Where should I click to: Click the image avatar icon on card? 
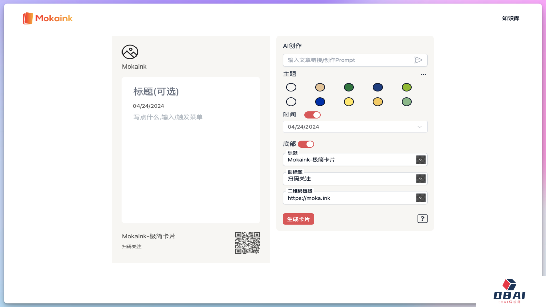130,52
